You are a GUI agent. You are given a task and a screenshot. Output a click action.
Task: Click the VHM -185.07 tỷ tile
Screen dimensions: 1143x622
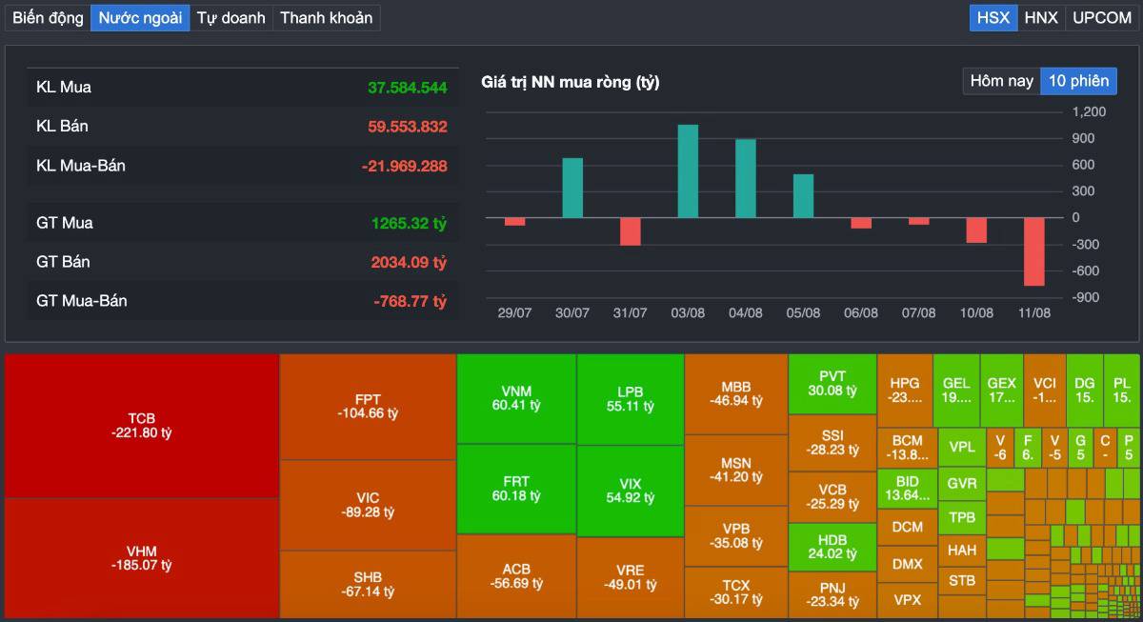142,558
